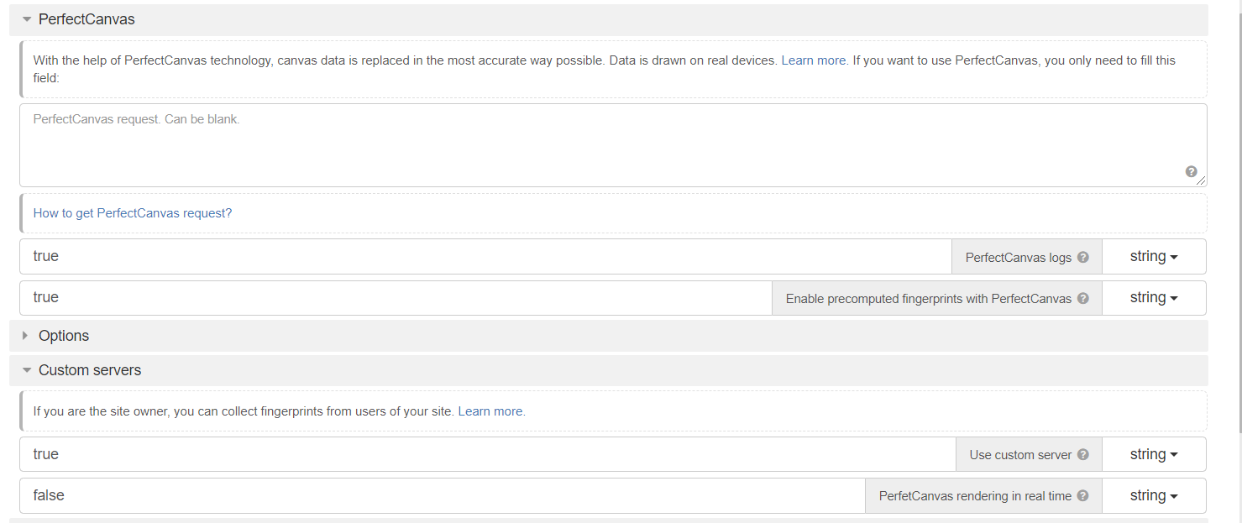Viewport: 1242px width, 523px height.
Task: Click help icon beside PerfectCanvas logs
Action: 1082,257
